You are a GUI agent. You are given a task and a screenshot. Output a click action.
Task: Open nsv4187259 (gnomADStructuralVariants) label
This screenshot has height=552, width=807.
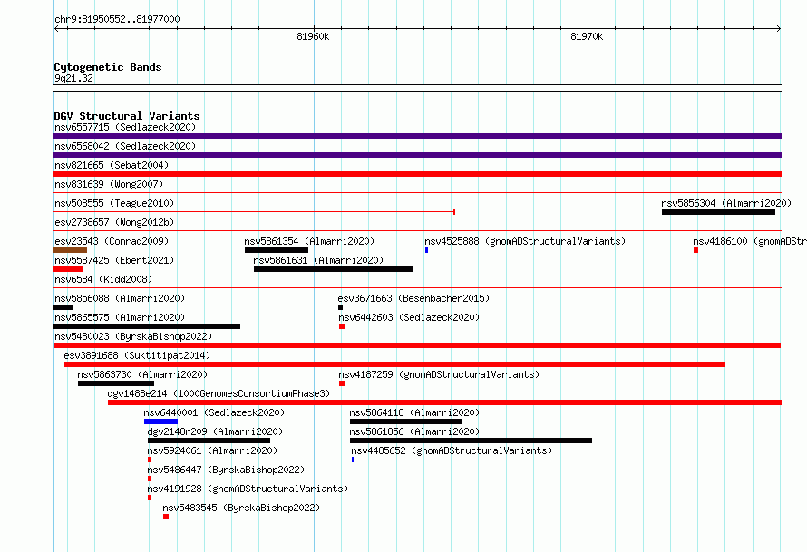[x=439, y=374]
